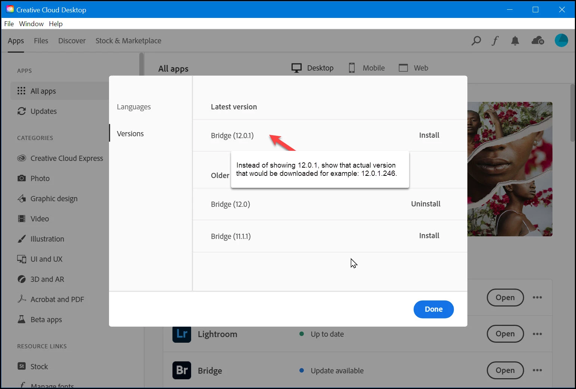Image resolution: width=576 pixels, height=389 pixels.
Task: Click the Updates refresh icon
Action: point(22,111)
